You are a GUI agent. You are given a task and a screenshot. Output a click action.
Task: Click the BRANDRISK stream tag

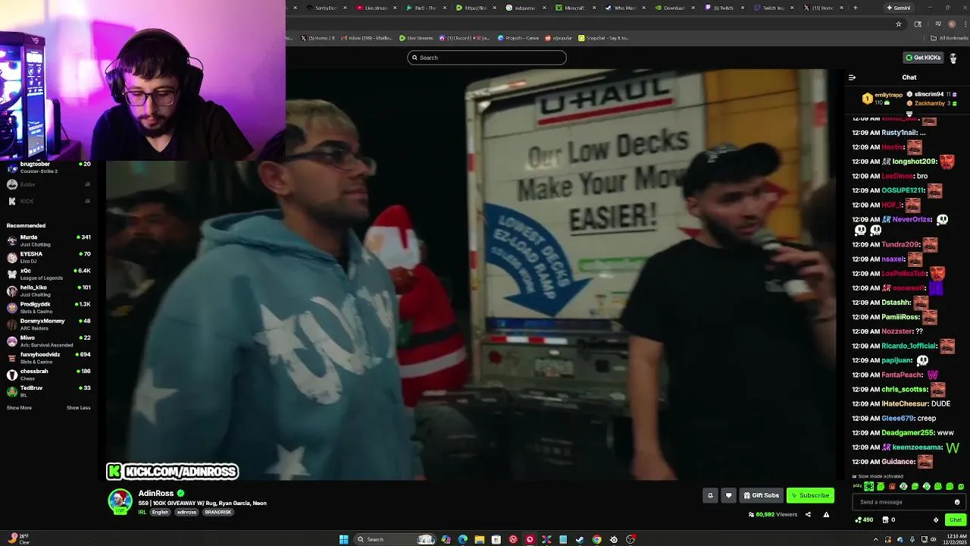[x=217, y=512]
